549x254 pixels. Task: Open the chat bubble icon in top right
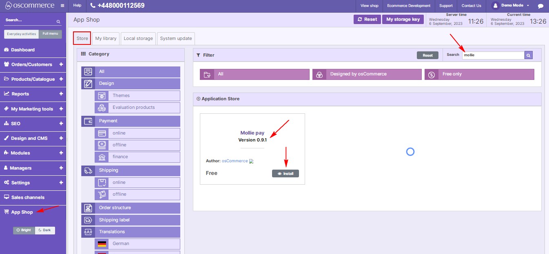click(540, 6)
